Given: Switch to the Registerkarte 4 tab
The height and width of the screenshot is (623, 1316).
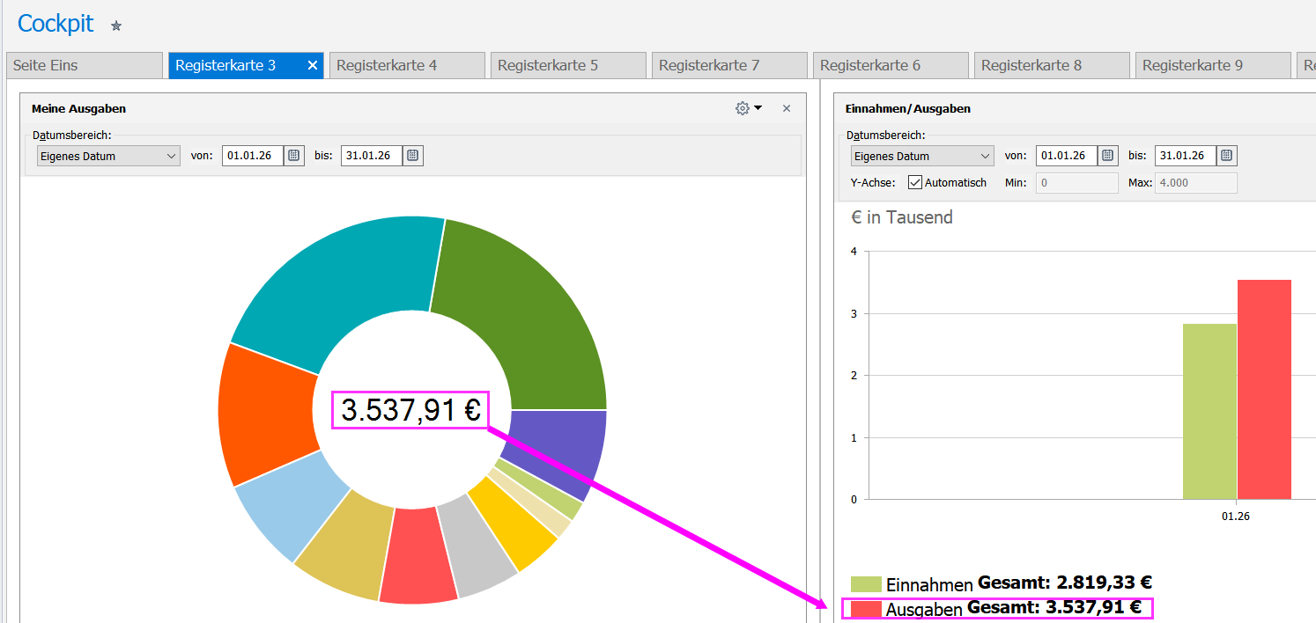Looking at the screenshot, I should click(406, 65).
